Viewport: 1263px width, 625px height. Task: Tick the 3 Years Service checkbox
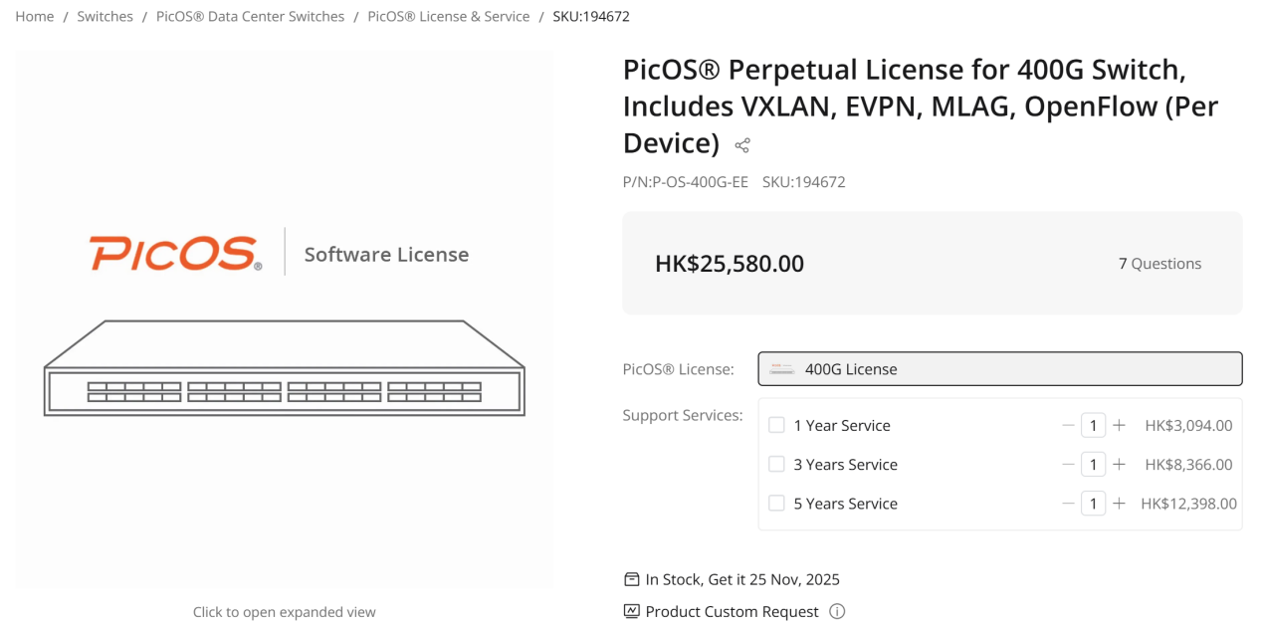[776, 465]
